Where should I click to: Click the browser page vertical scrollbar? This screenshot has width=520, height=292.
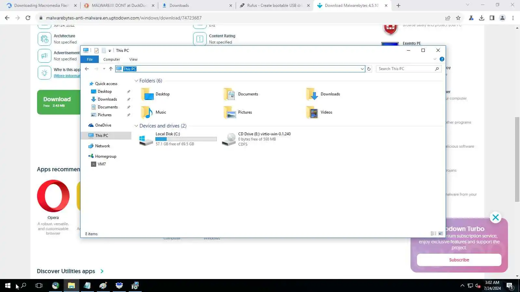(x=517, y=159)
